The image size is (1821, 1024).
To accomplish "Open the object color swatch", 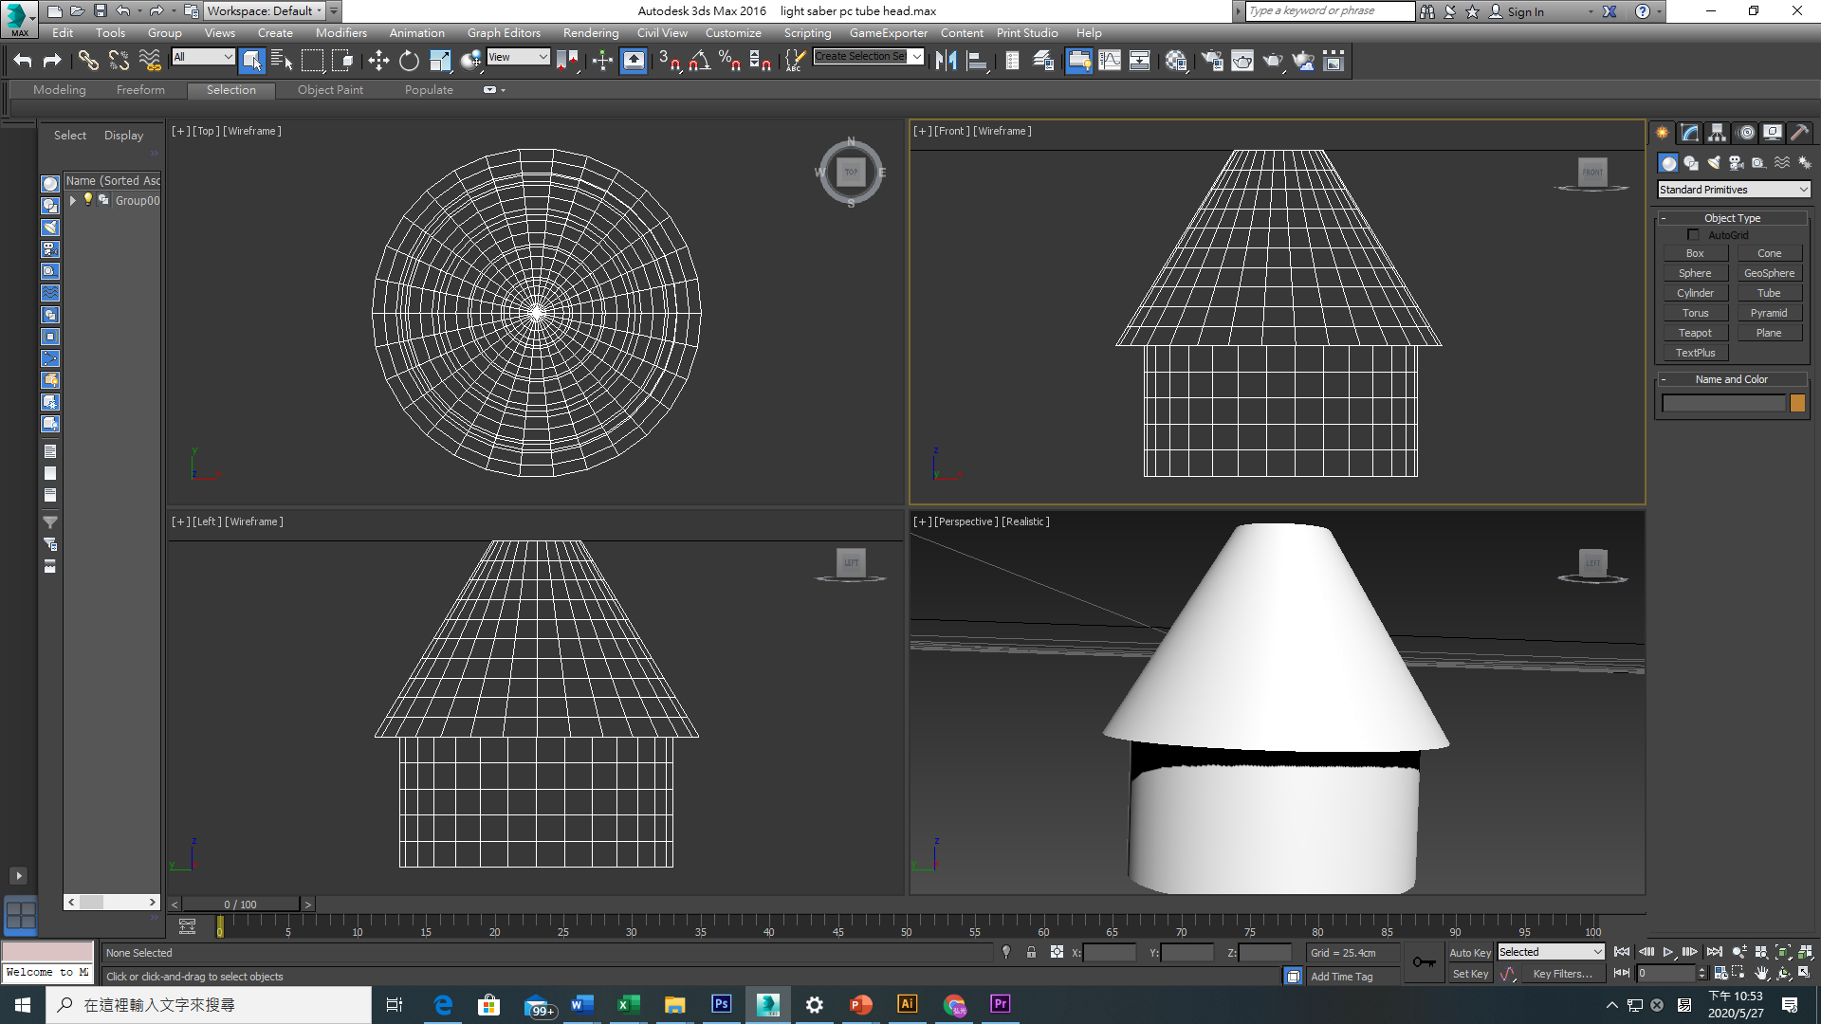I will [1797, 403].
